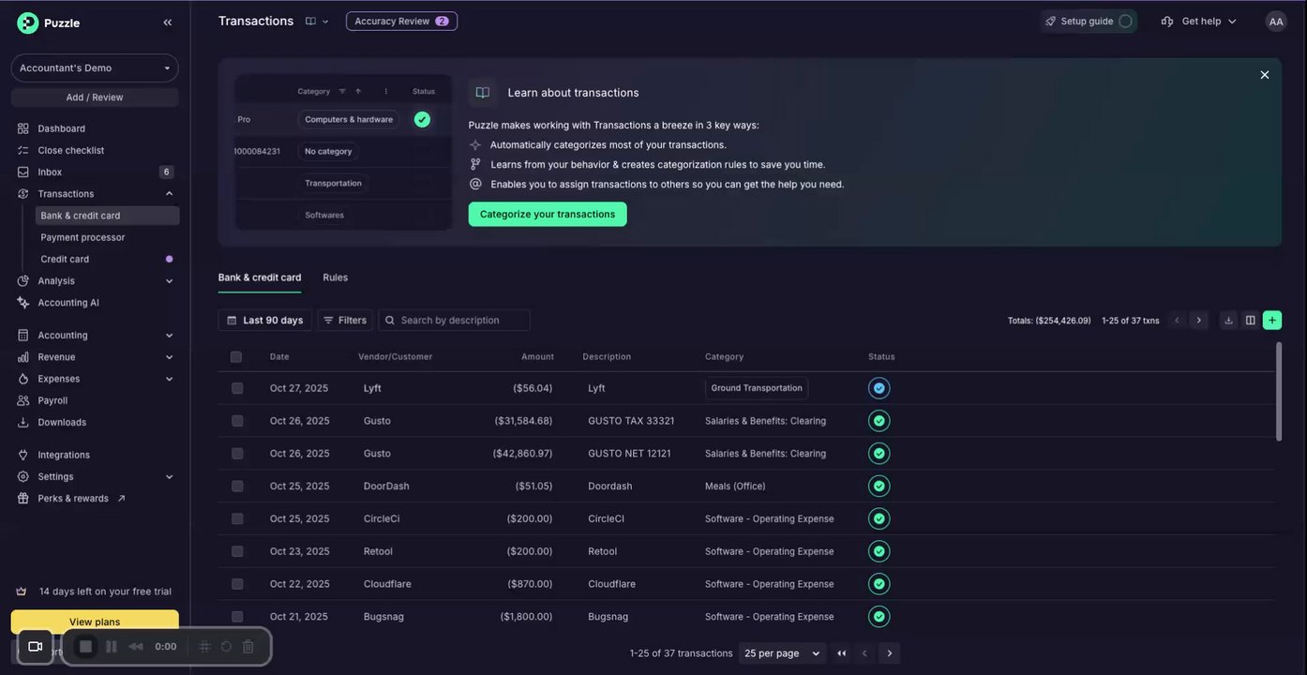Add a transaction with green plus button
The image size is (1307, 675).
(1272, 321)
